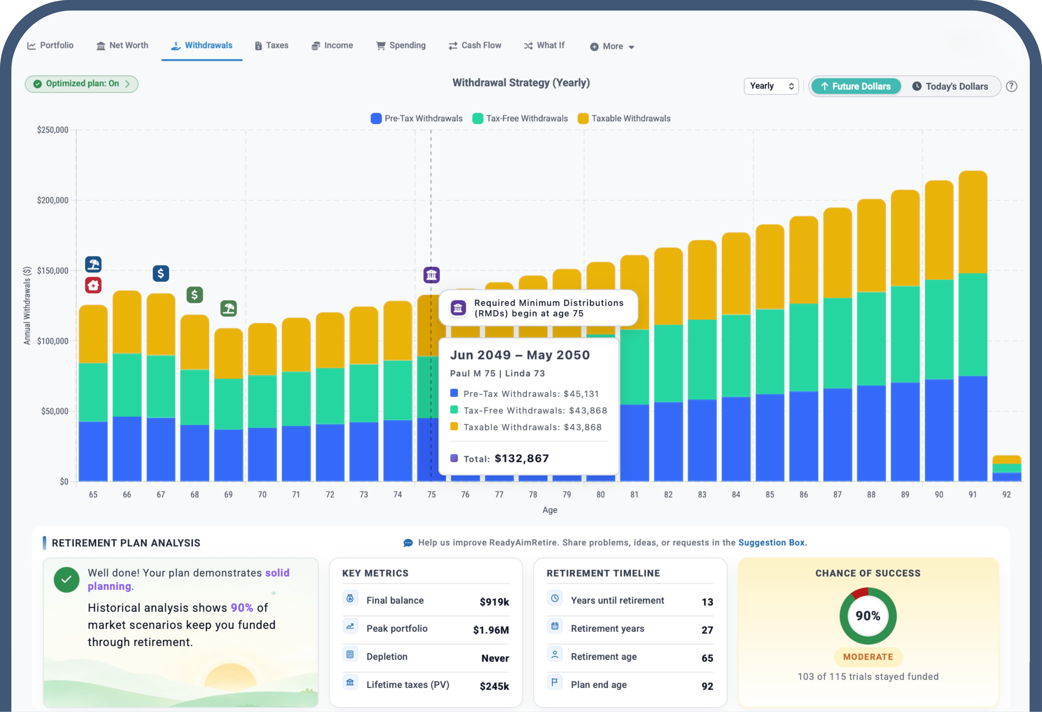Viewport: 1042px width, 712px height.
Task: Toggle the Tax-Free Withdrawals legend swatch
Action: click(x=478, y=118)
